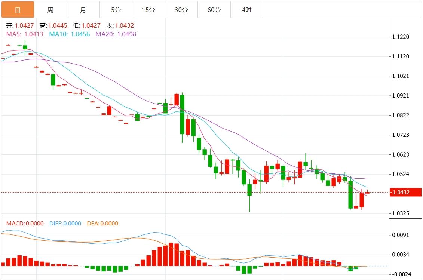423x280 pixels.
Task: Click the MA20: 1.0498 indicator label
Action: point(116,34)
